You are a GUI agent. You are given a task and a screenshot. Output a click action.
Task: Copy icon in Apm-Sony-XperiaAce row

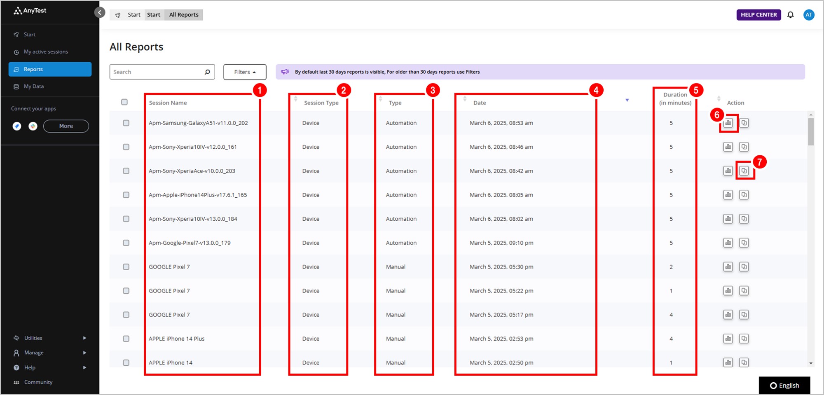744,171
